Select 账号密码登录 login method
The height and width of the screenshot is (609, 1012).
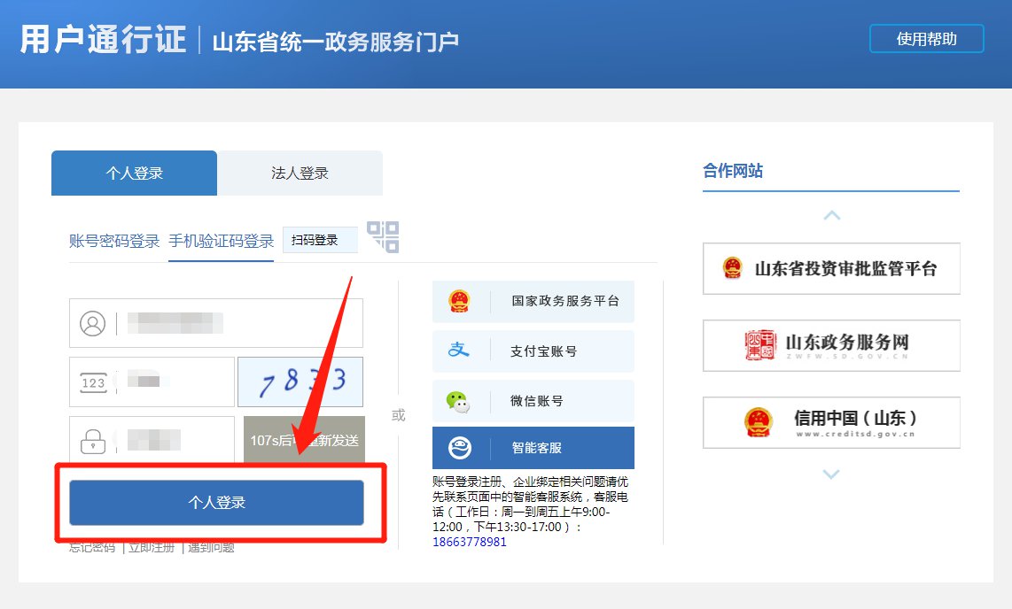(x=114, y=241)
